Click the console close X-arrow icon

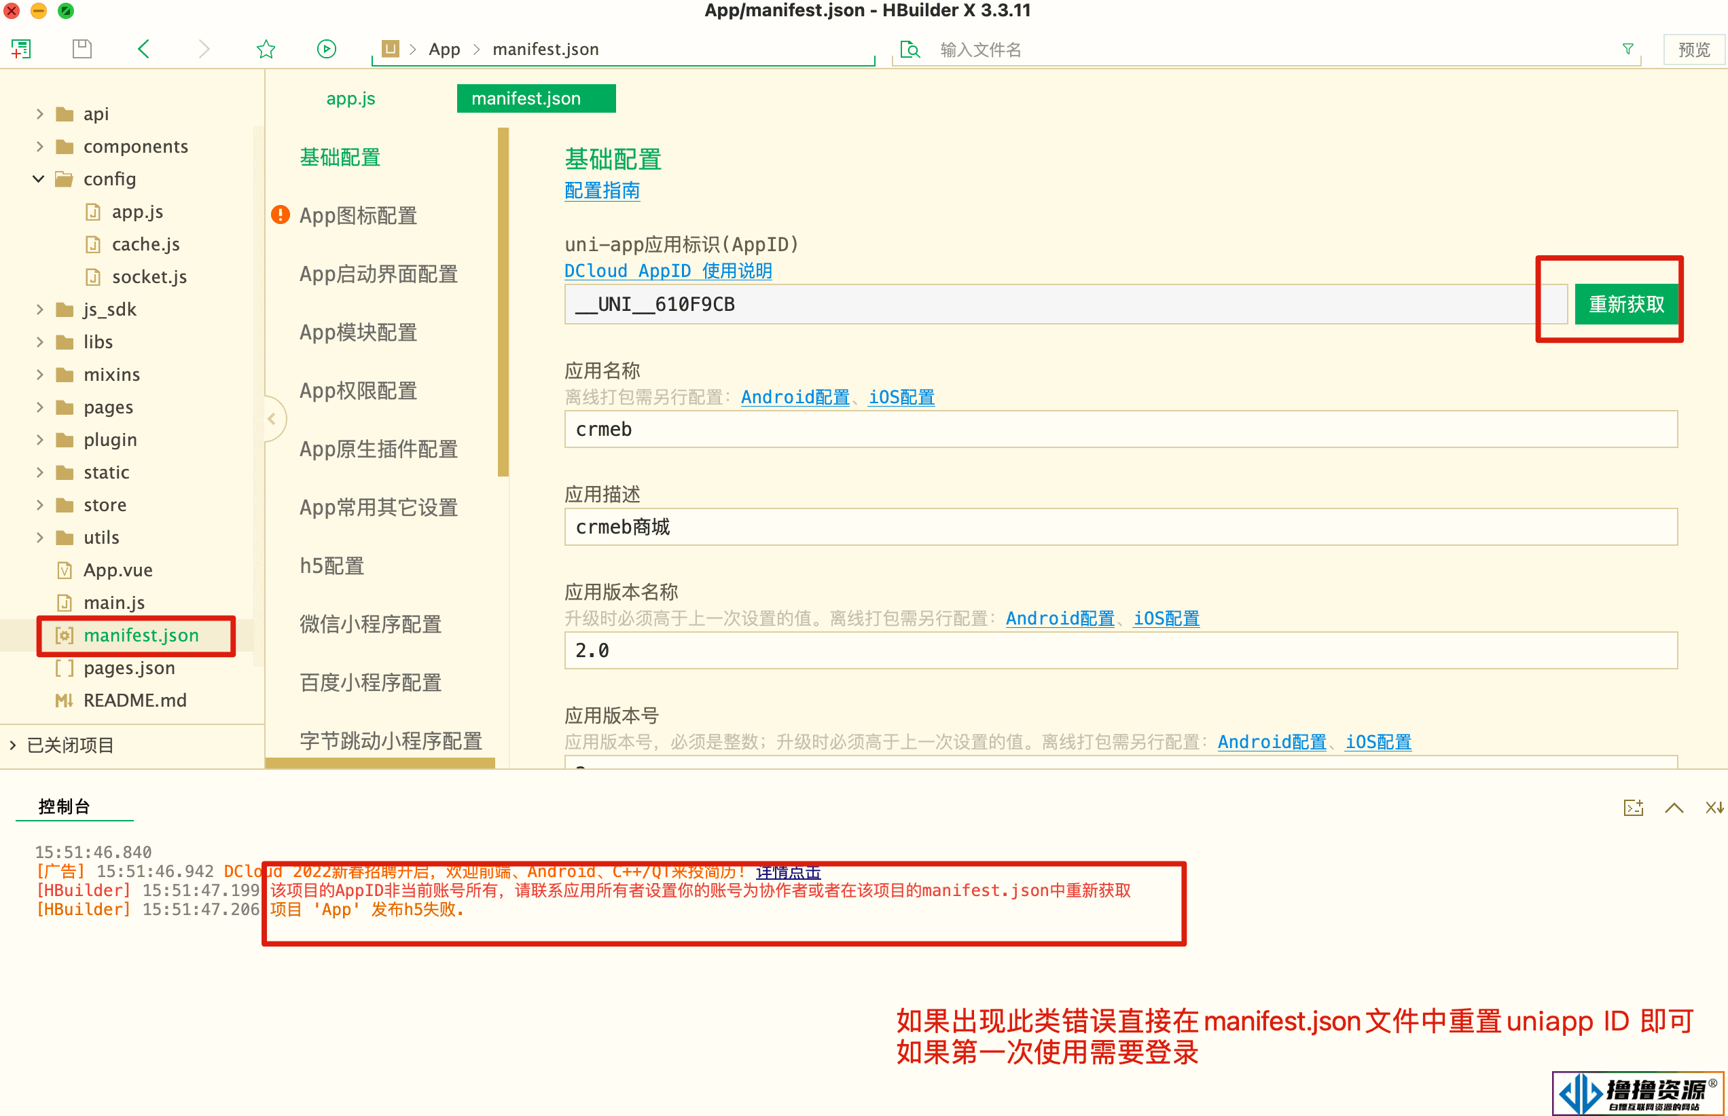click(1715, 808)
